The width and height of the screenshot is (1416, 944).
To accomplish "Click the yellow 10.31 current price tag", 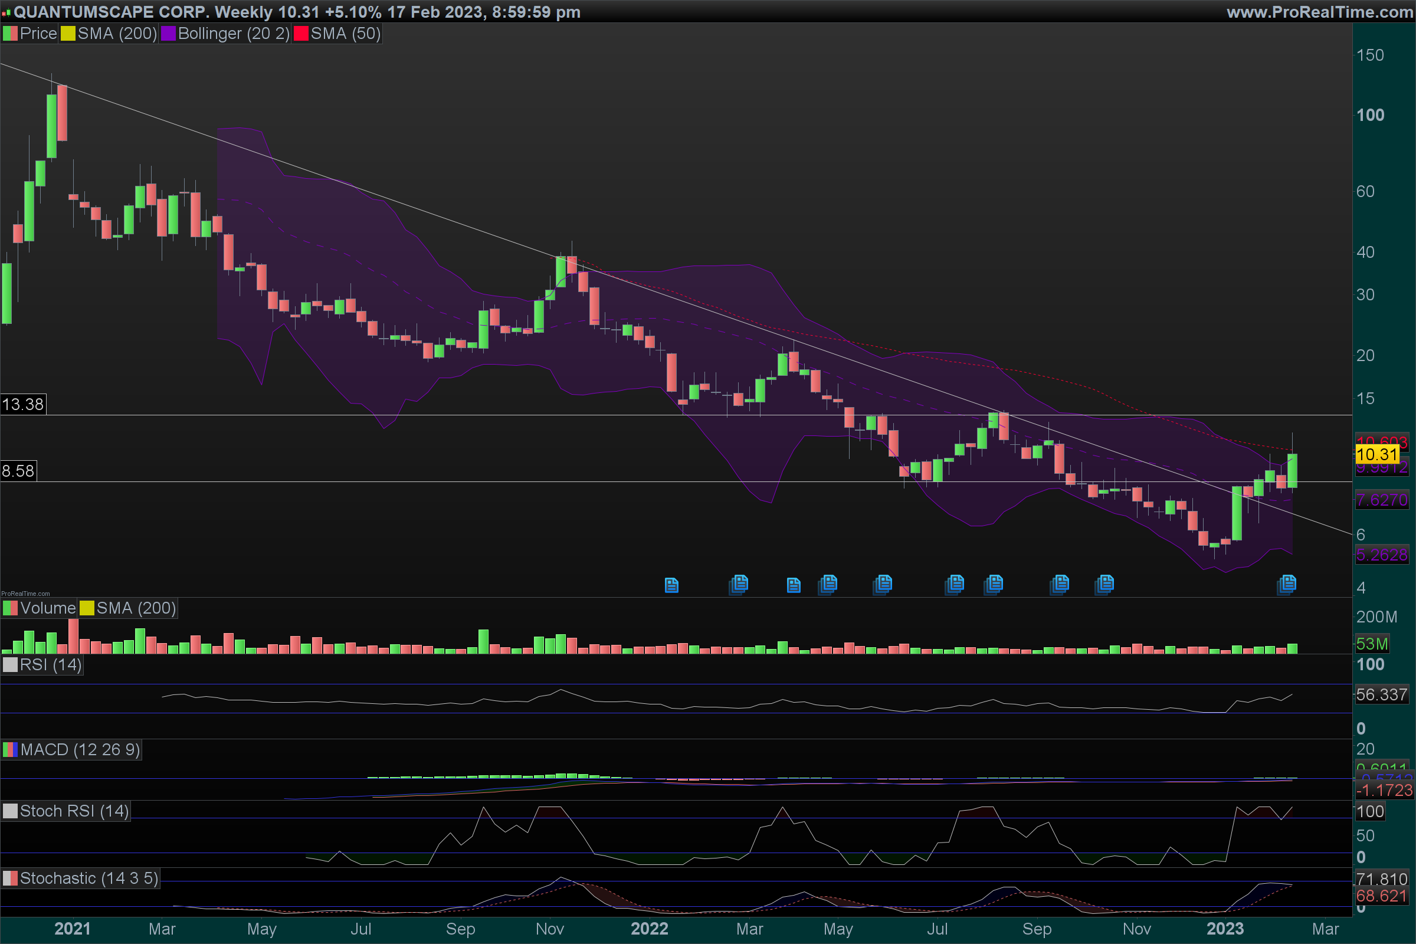I will pyautogui.click(x=1376, y=454).
